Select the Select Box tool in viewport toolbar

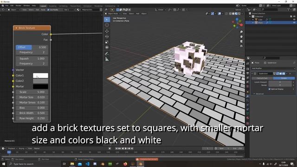coord(107,19)
